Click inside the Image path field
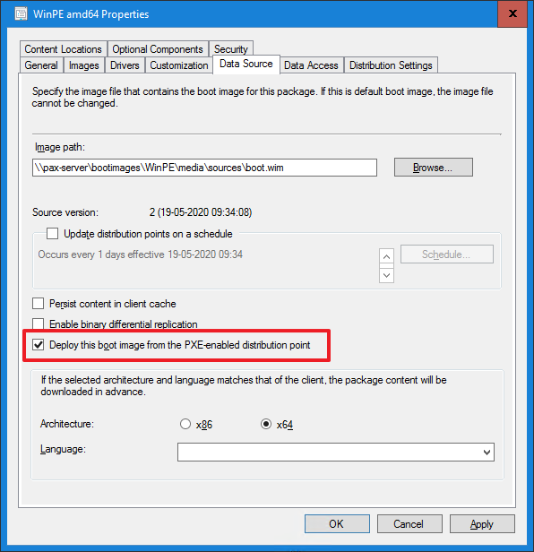534x552 pixels. 204,168
